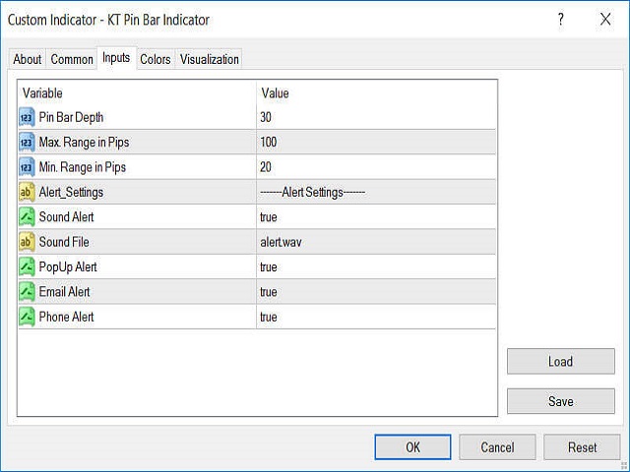Image resolution: width=630 pixels, height=472 pixels.
Task: Go to the About tab
Action: pos(28,59)
